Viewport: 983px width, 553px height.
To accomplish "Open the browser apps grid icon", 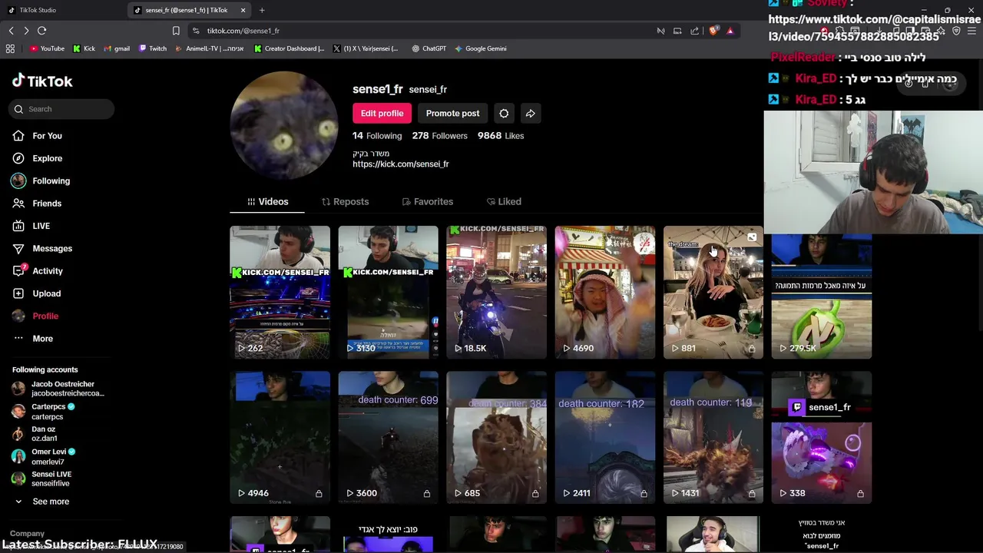I will (10, 48).
